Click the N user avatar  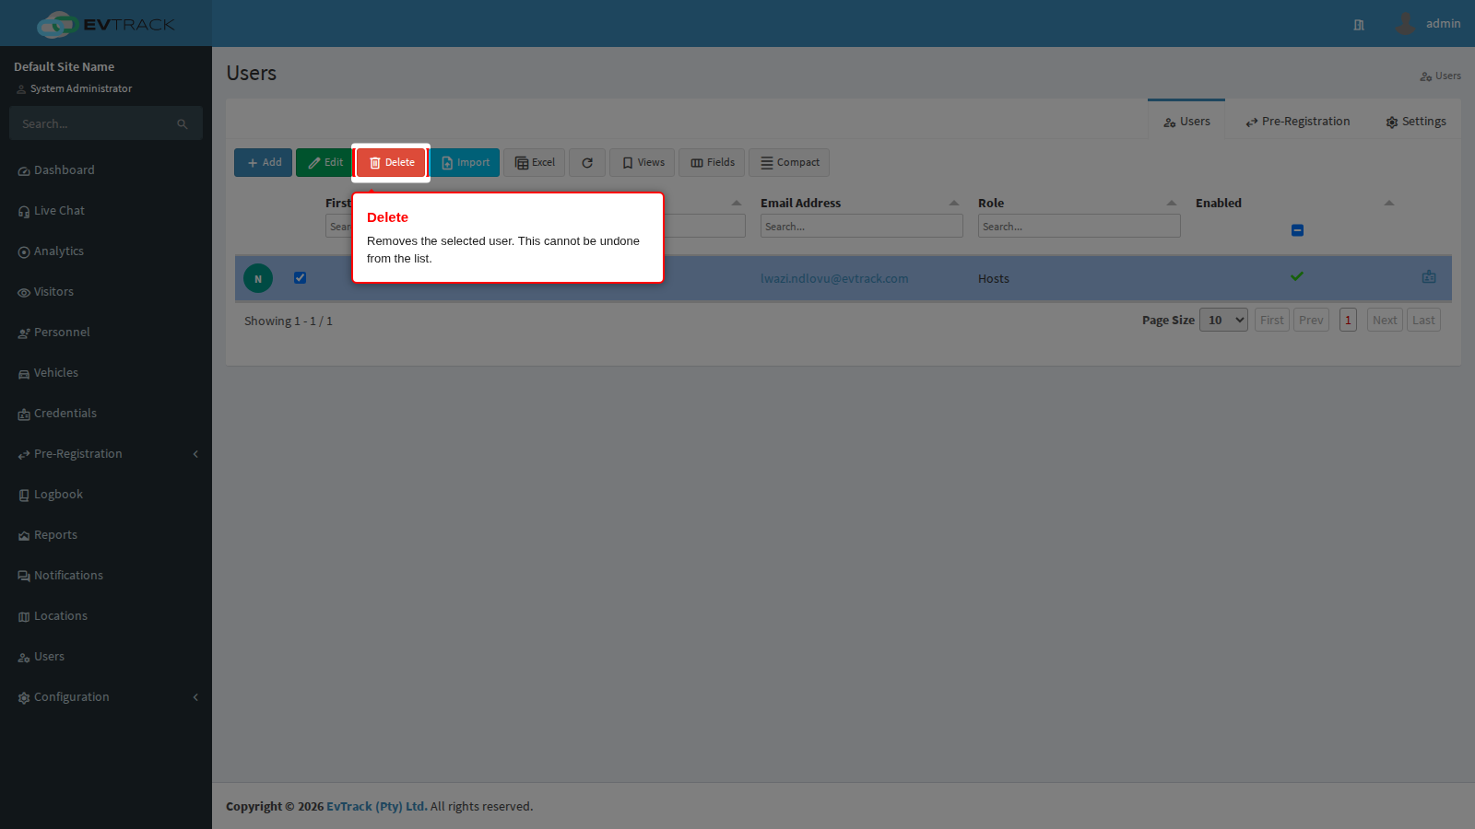coord(258,278)
